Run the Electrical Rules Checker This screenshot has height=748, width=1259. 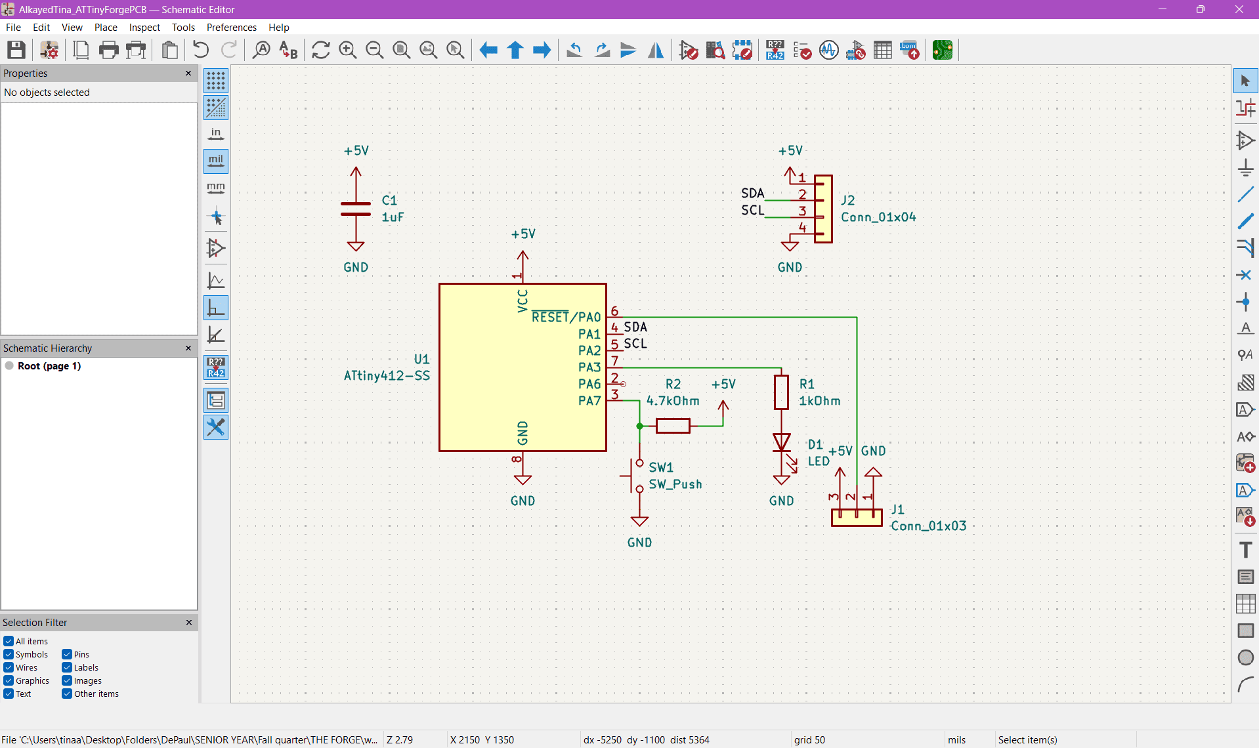click(x=803, y=50)
